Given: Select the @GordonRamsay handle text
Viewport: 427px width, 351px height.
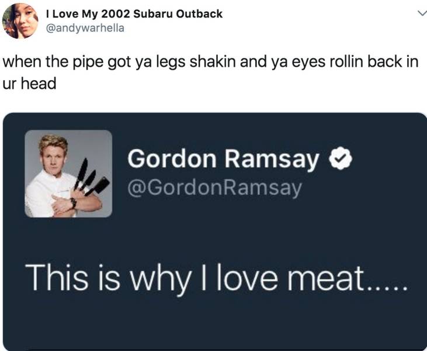Looking at the screenshot, I should pyautogui.click(x=216, y=188).
